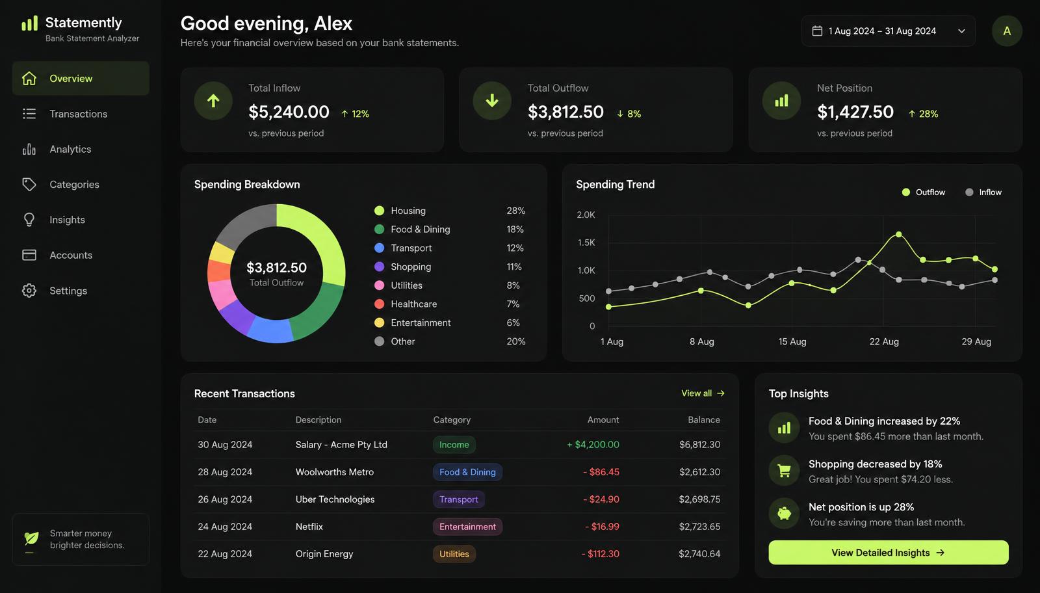This screenshot has height=593, width=1040.
Task: Click the piggy bank insight icon
Action: 785,514
